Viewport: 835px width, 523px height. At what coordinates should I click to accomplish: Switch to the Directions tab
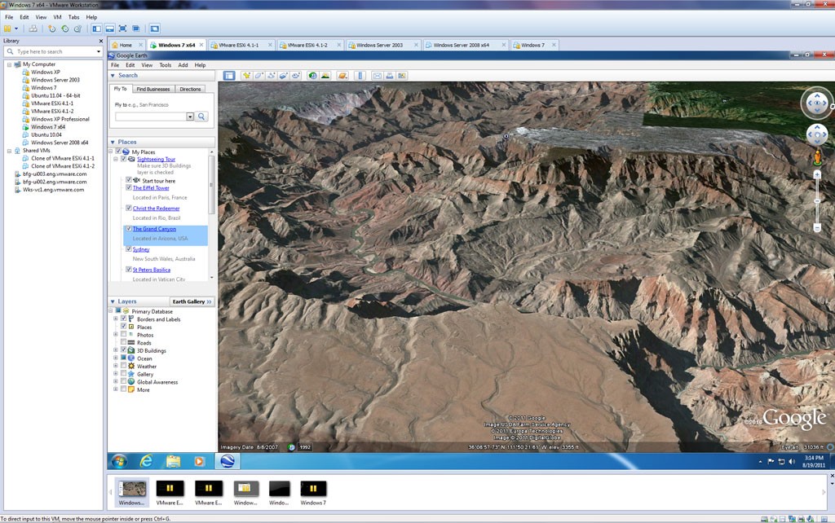pos(190,89)
